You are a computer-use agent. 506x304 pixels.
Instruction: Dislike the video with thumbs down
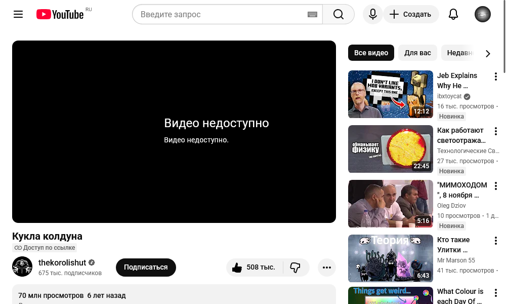[296, 268]
